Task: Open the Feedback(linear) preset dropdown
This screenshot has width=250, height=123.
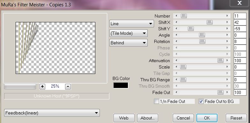Action: (52, 113)
